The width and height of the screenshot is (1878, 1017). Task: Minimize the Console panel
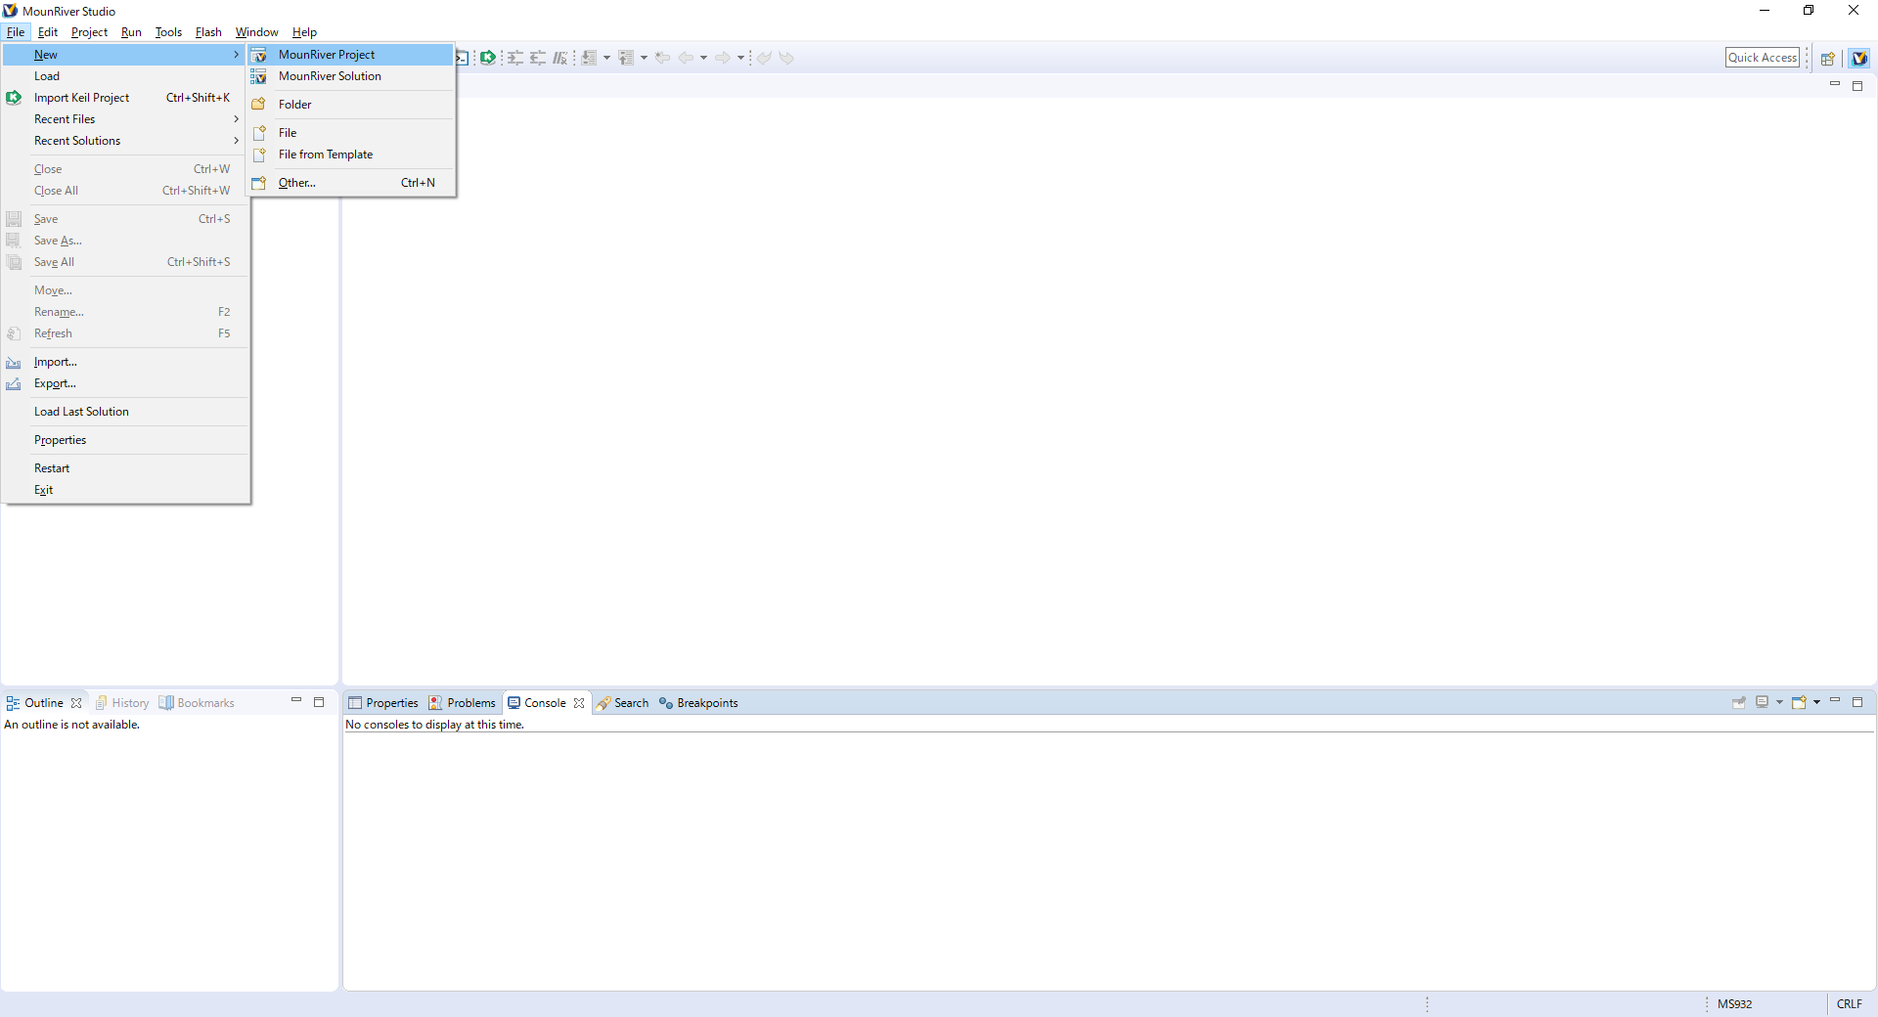click(x=1835, y=701)
